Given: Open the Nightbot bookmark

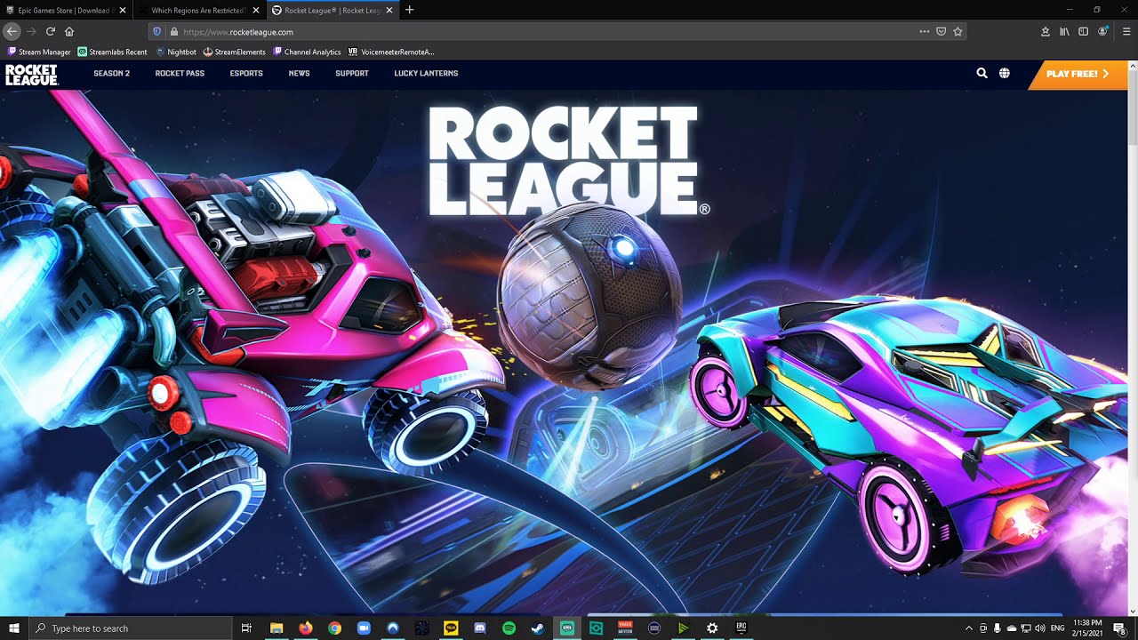Looking at the screenshot, I should point(176,52).
